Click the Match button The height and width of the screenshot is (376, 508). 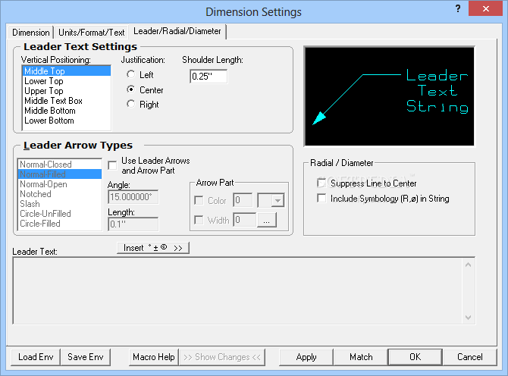pos(361,357)
